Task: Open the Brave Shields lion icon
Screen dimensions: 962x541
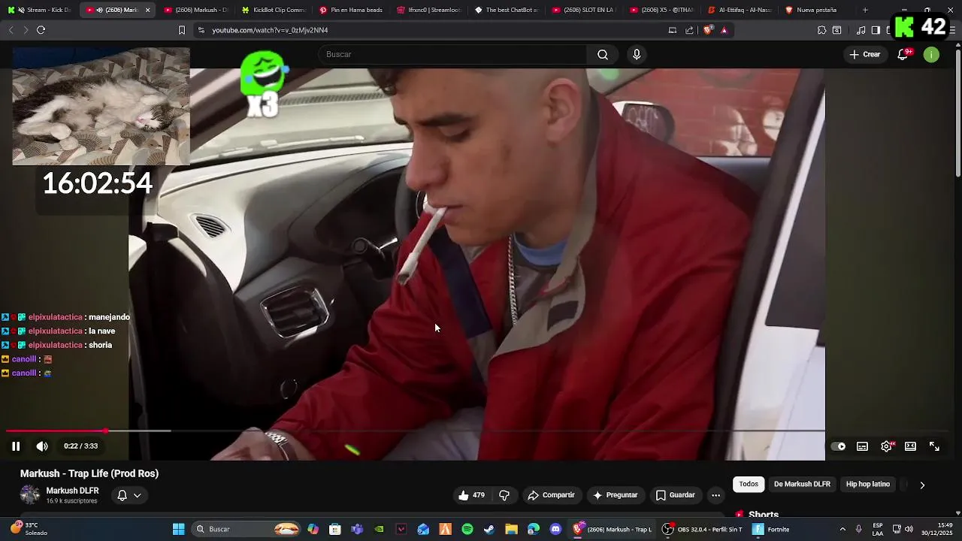Action: coord(707,30)
